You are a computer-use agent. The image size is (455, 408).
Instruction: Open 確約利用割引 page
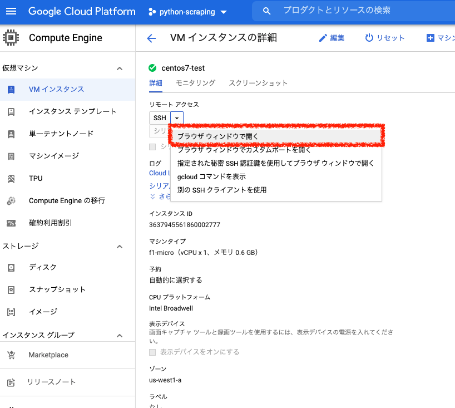(50, 223)
